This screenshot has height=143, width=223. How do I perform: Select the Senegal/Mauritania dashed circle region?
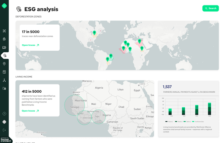pyautogui.click(x=75, y=105)
